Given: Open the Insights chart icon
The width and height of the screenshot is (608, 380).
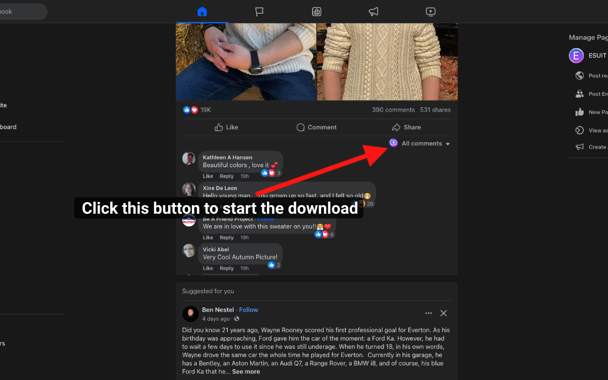Looking at the screenshot, I should [316, 11].
